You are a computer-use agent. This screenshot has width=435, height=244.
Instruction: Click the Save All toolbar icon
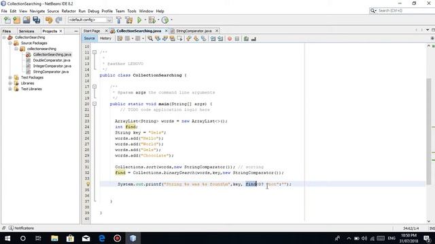click(x=36, y=20)
